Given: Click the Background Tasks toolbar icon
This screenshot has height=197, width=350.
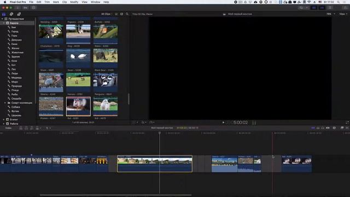Looking at the screenshot, I should (x=33, y=8).
